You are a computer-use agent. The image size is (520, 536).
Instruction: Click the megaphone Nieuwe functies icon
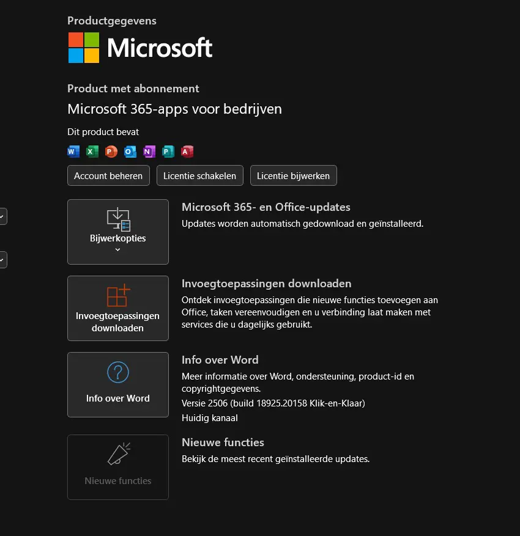119,454
